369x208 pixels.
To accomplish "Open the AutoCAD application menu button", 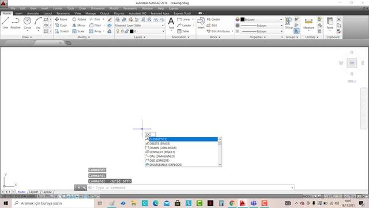I will (4, 3).
